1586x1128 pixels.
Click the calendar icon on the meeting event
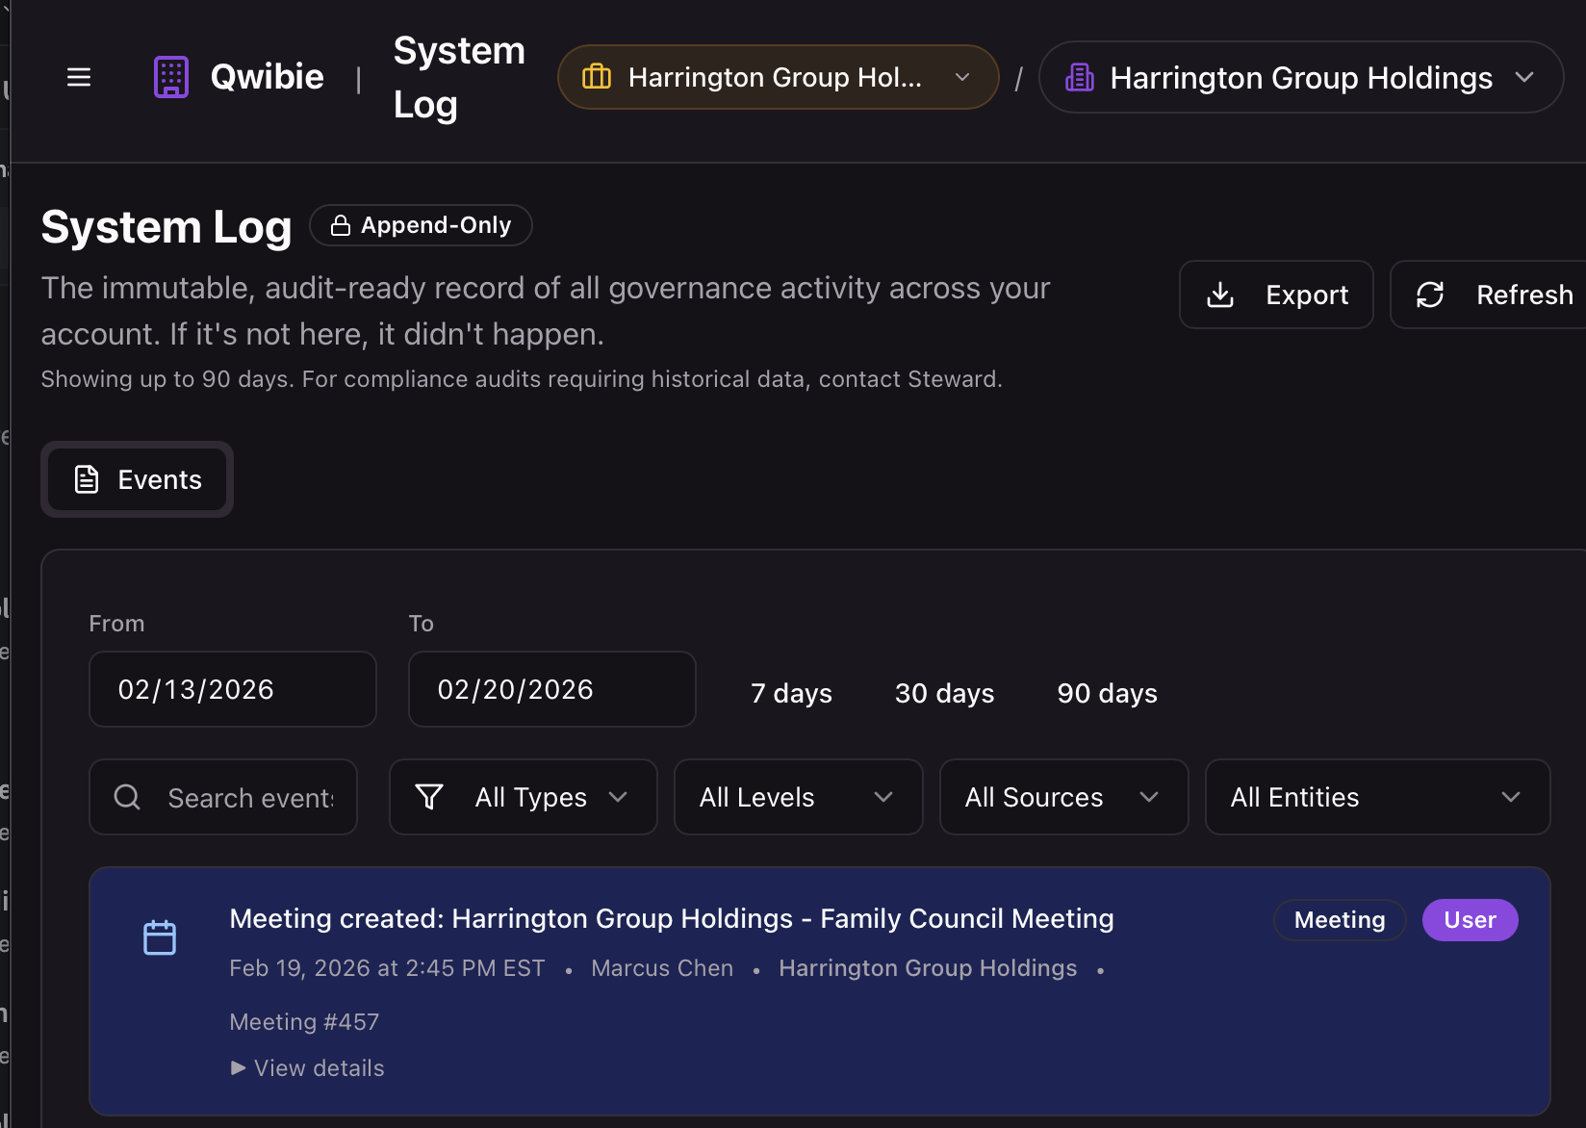[160, 937]
